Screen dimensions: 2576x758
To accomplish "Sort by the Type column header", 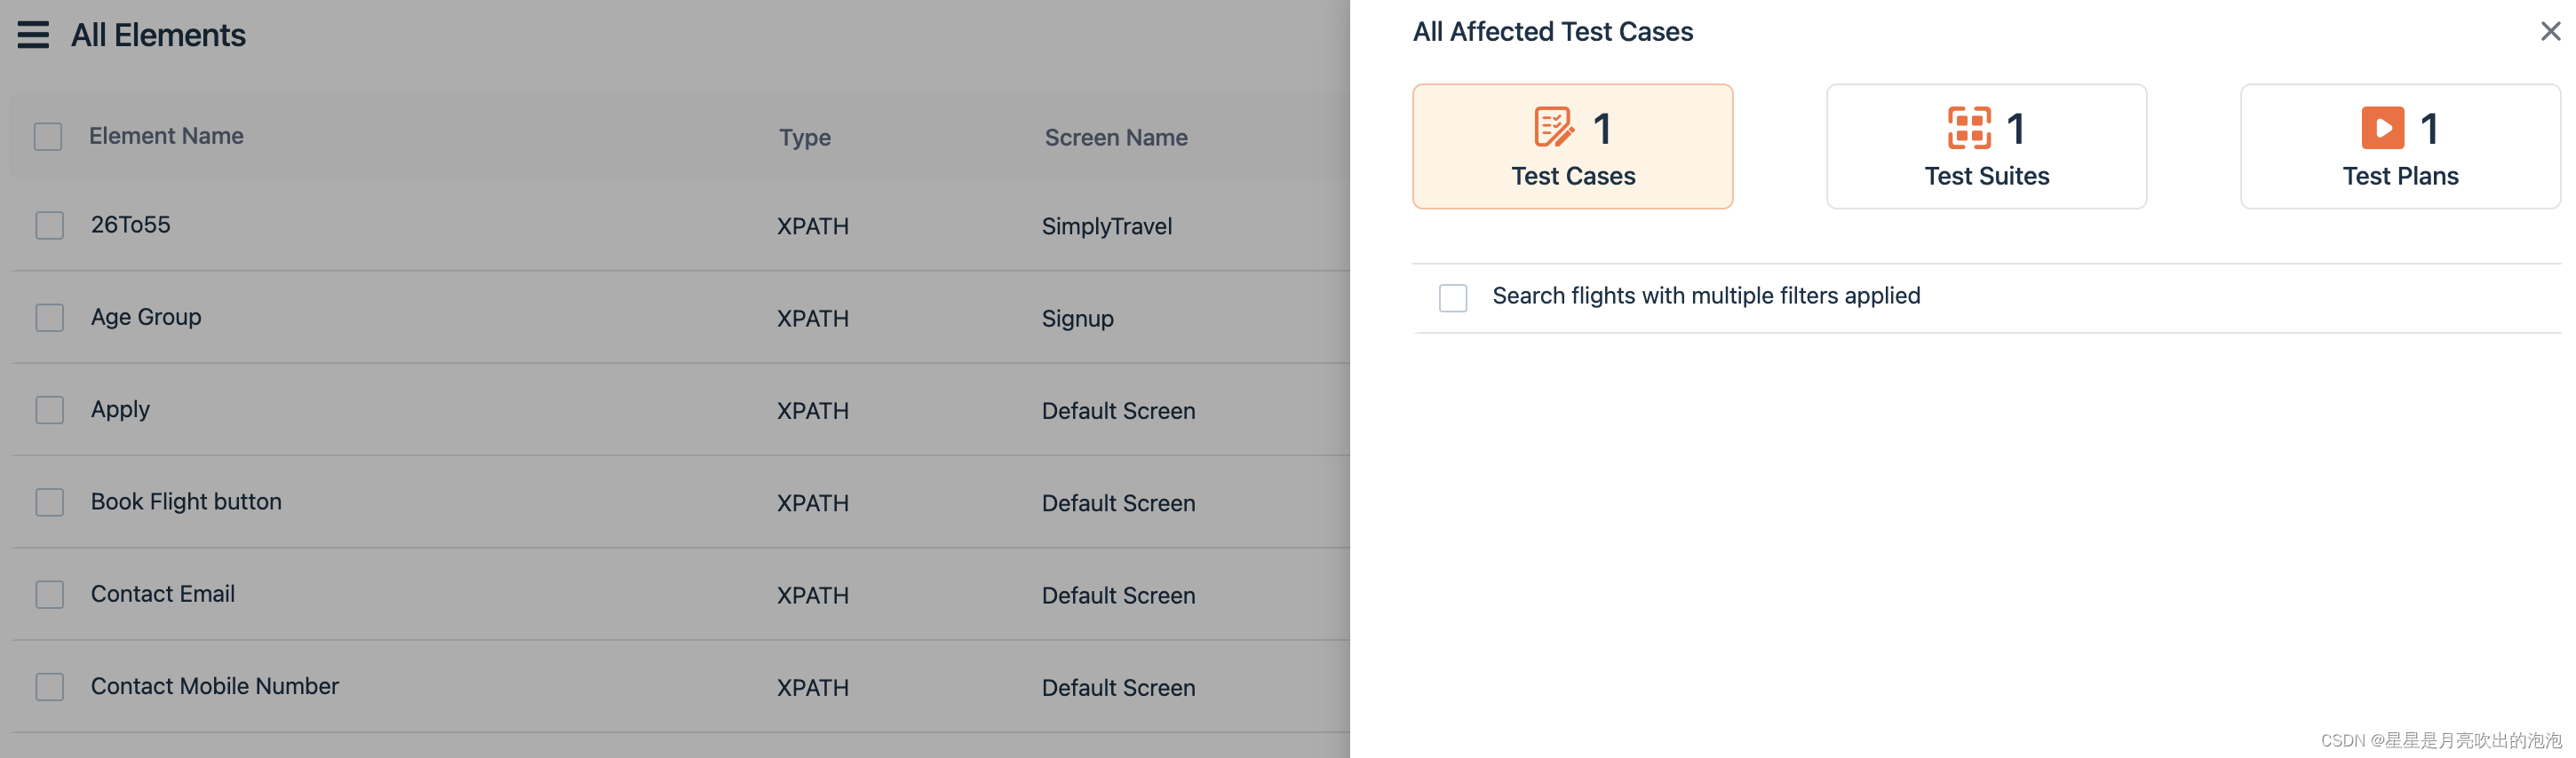I will [805, 138].
